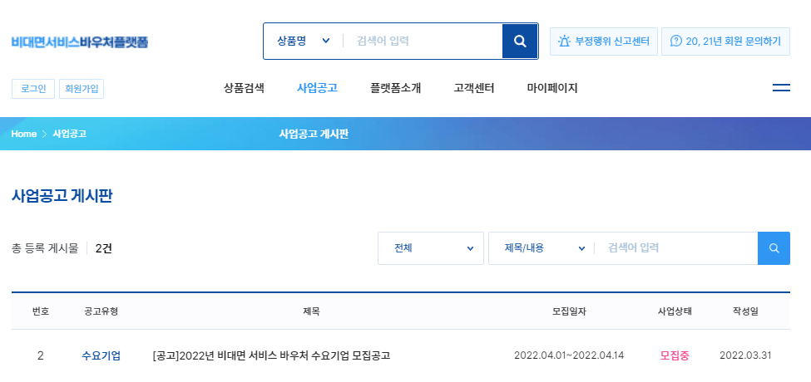The height and width of the screenshot is (382, 811).
Task: Click the 사업공고 게시판 page heading
Action: pos(62,196)
